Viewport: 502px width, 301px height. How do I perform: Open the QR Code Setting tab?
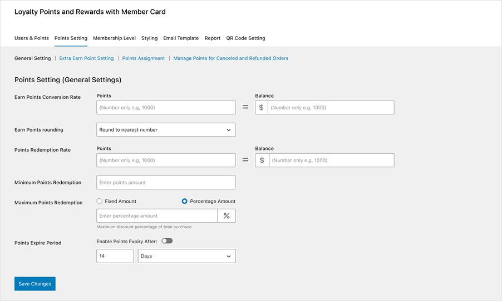pos(245,38)
